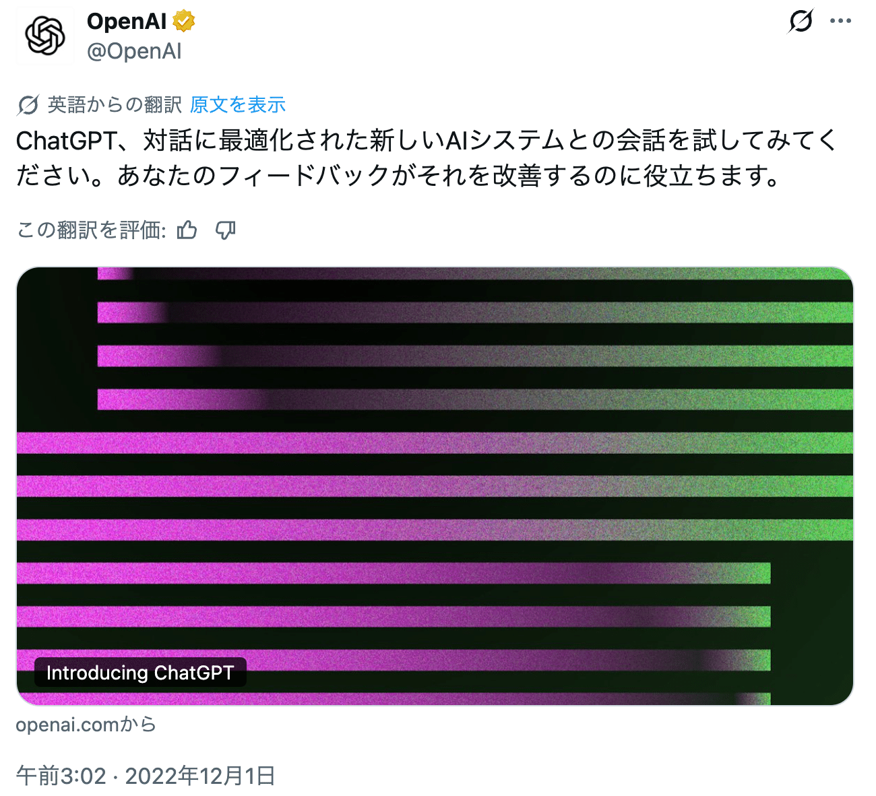Image resolution: width=876 pixels, height=796 pixels.
Task: Rate the translation with thumbs down
Action: tap(225, 231)
